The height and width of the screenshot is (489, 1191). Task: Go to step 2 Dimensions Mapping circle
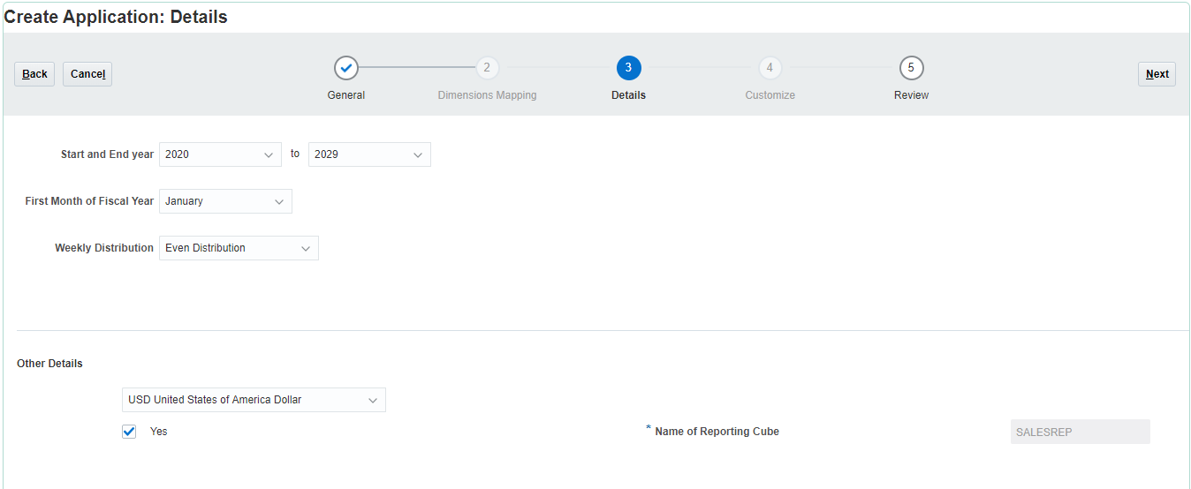click(x=487, y=68)
